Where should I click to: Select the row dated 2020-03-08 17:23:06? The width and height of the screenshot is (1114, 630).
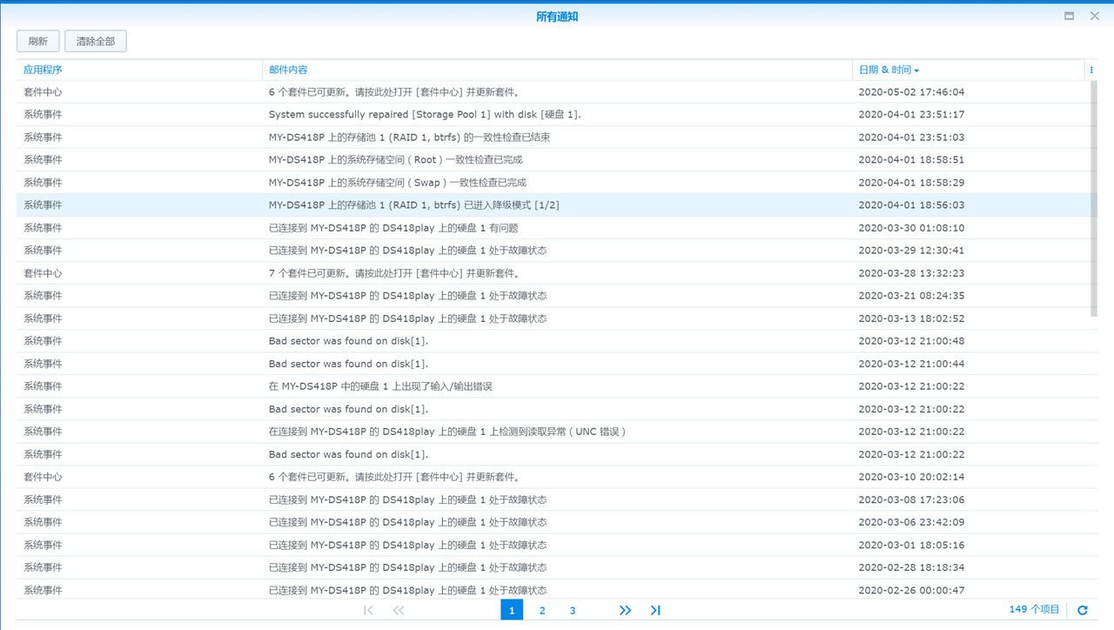pyautogui.click(x=553, y=499)
